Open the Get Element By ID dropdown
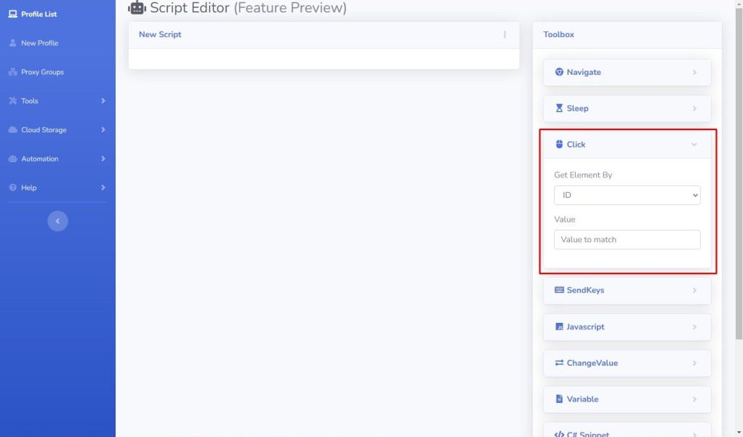The height and width of the screenshot is (437, 743). (627, 196)
